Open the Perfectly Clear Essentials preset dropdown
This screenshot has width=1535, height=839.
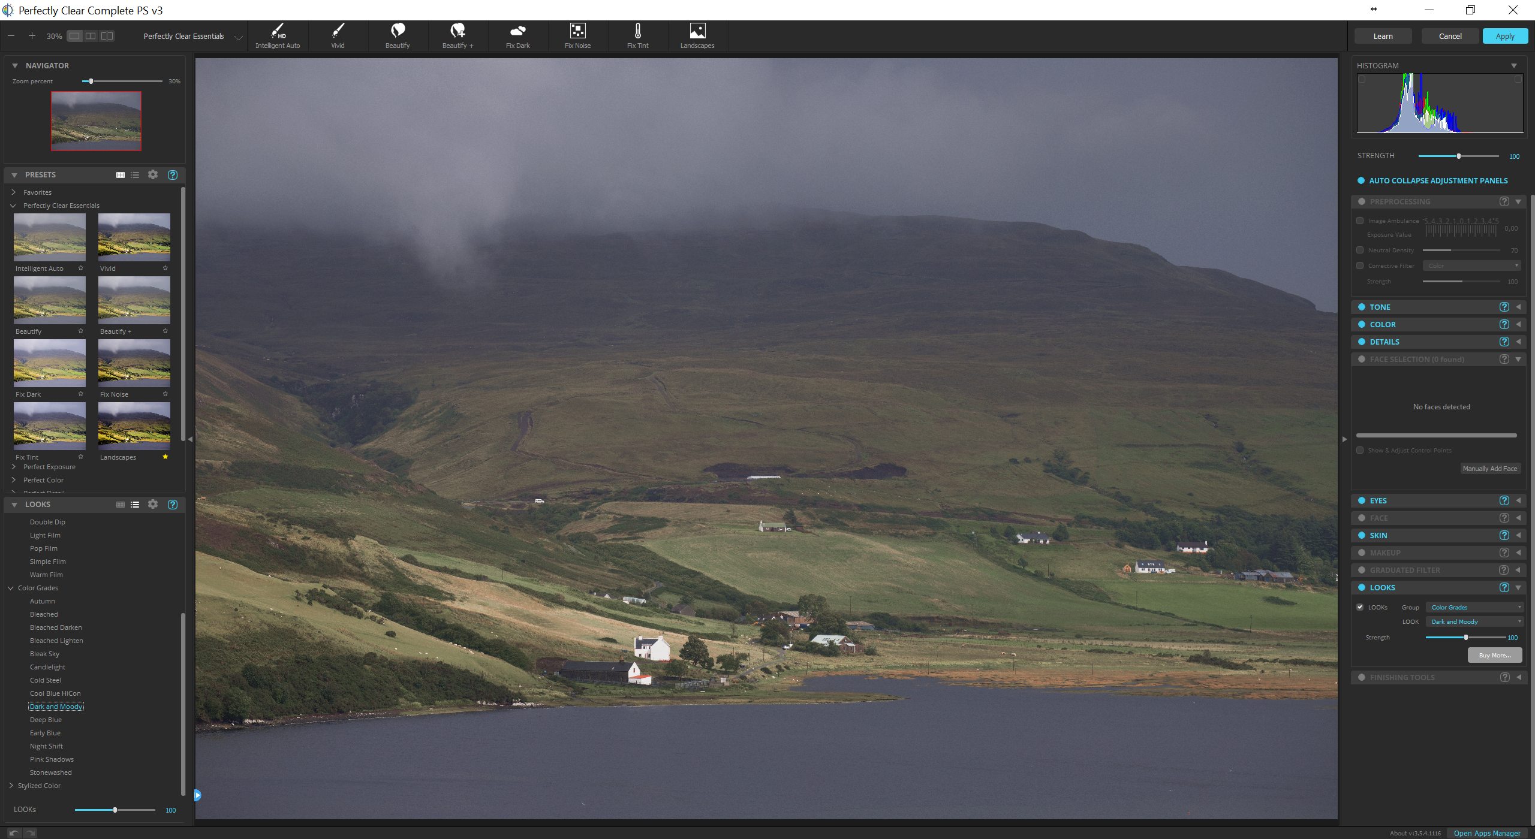[192, 36]
